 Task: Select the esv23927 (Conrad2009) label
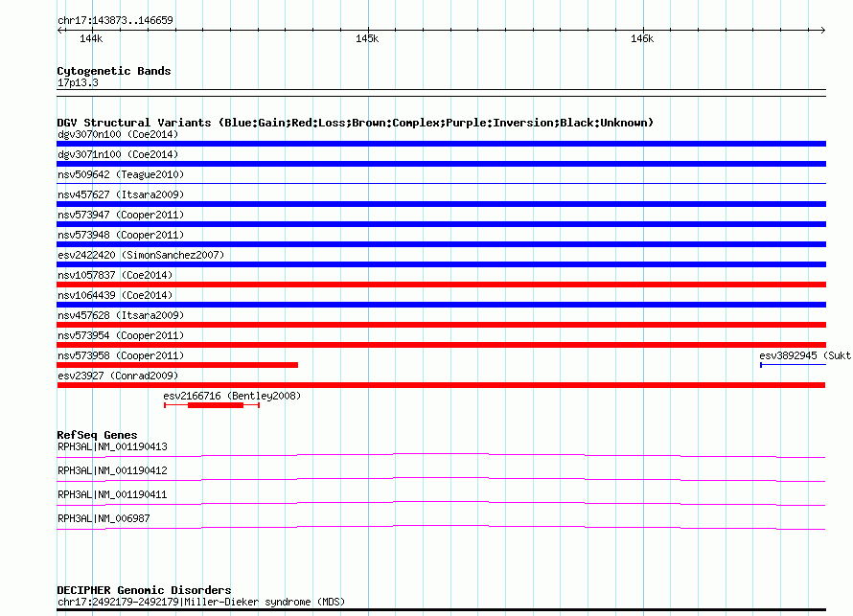click(118, 376)
